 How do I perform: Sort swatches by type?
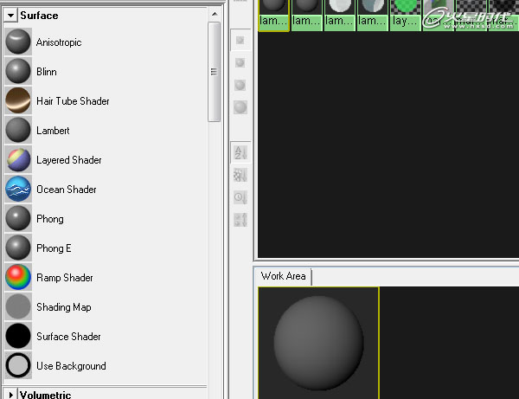240,175
